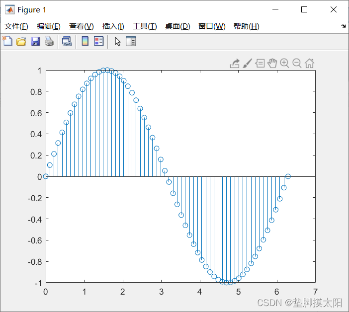The image size is (349, 312).
Task: Open the 文件(F) menu
Action: [16, 26]
